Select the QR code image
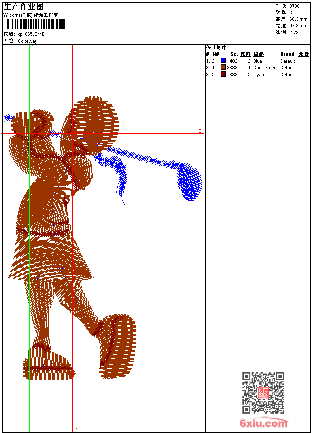Screen dimensions: 312x433 coord(263,393)
